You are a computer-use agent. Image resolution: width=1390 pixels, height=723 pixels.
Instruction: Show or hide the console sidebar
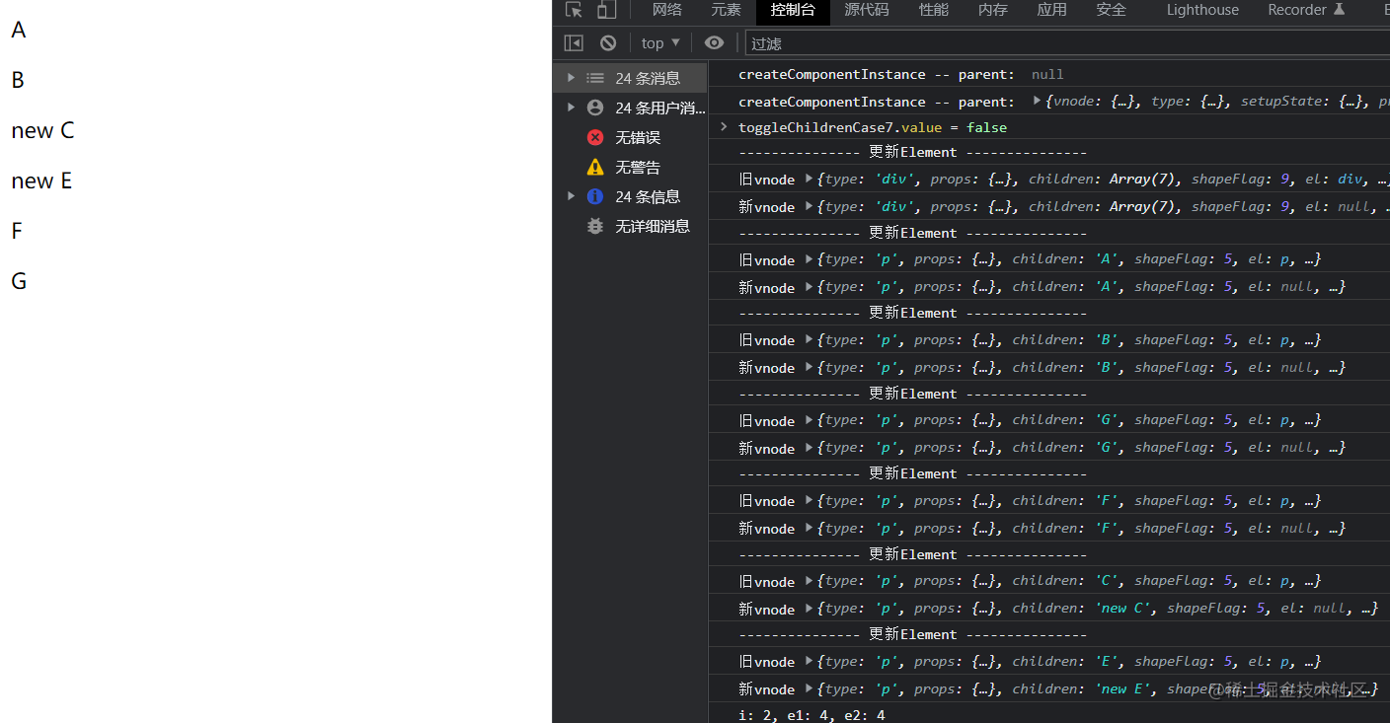pyautogui.click(x=574, y=42)
